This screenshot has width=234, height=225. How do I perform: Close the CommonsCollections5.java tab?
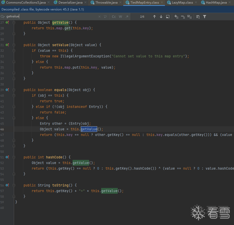(x=49, y=3)
